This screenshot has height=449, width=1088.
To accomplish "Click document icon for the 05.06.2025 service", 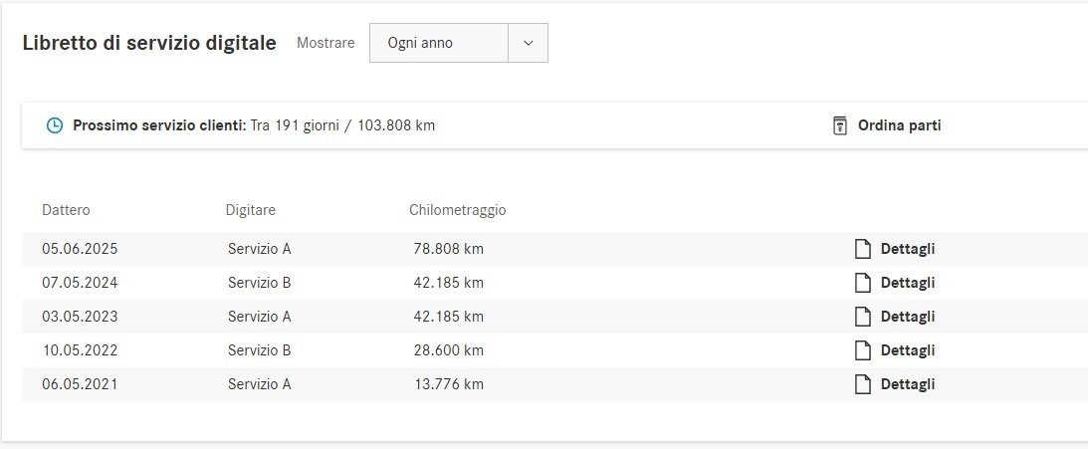I will coord(863,249).
